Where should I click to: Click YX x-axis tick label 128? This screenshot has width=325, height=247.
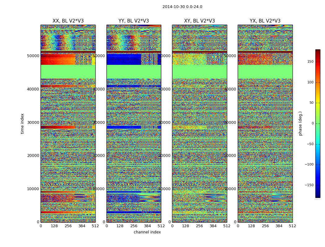click(x=251, y=226)
